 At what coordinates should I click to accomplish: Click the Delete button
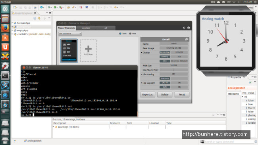[165, 95]
